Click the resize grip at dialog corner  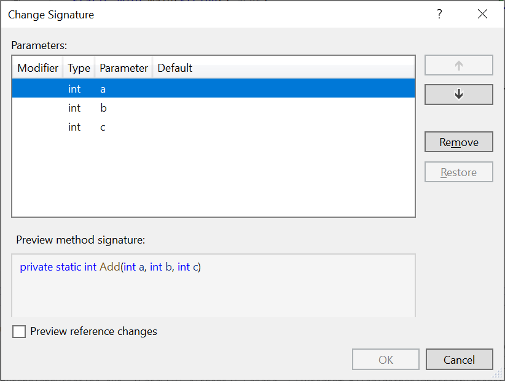click(498, 374)
